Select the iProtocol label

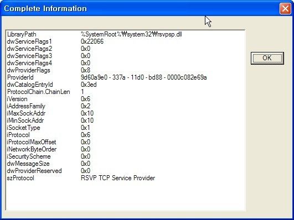coord(18,135)
